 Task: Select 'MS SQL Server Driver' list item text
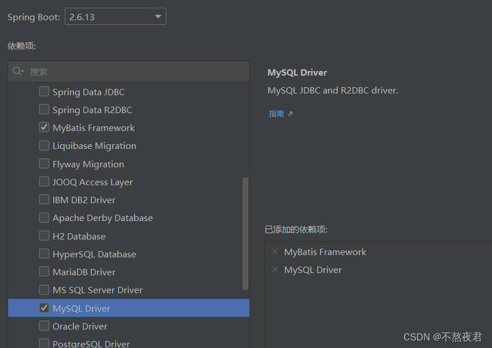(x=98, y=290)
